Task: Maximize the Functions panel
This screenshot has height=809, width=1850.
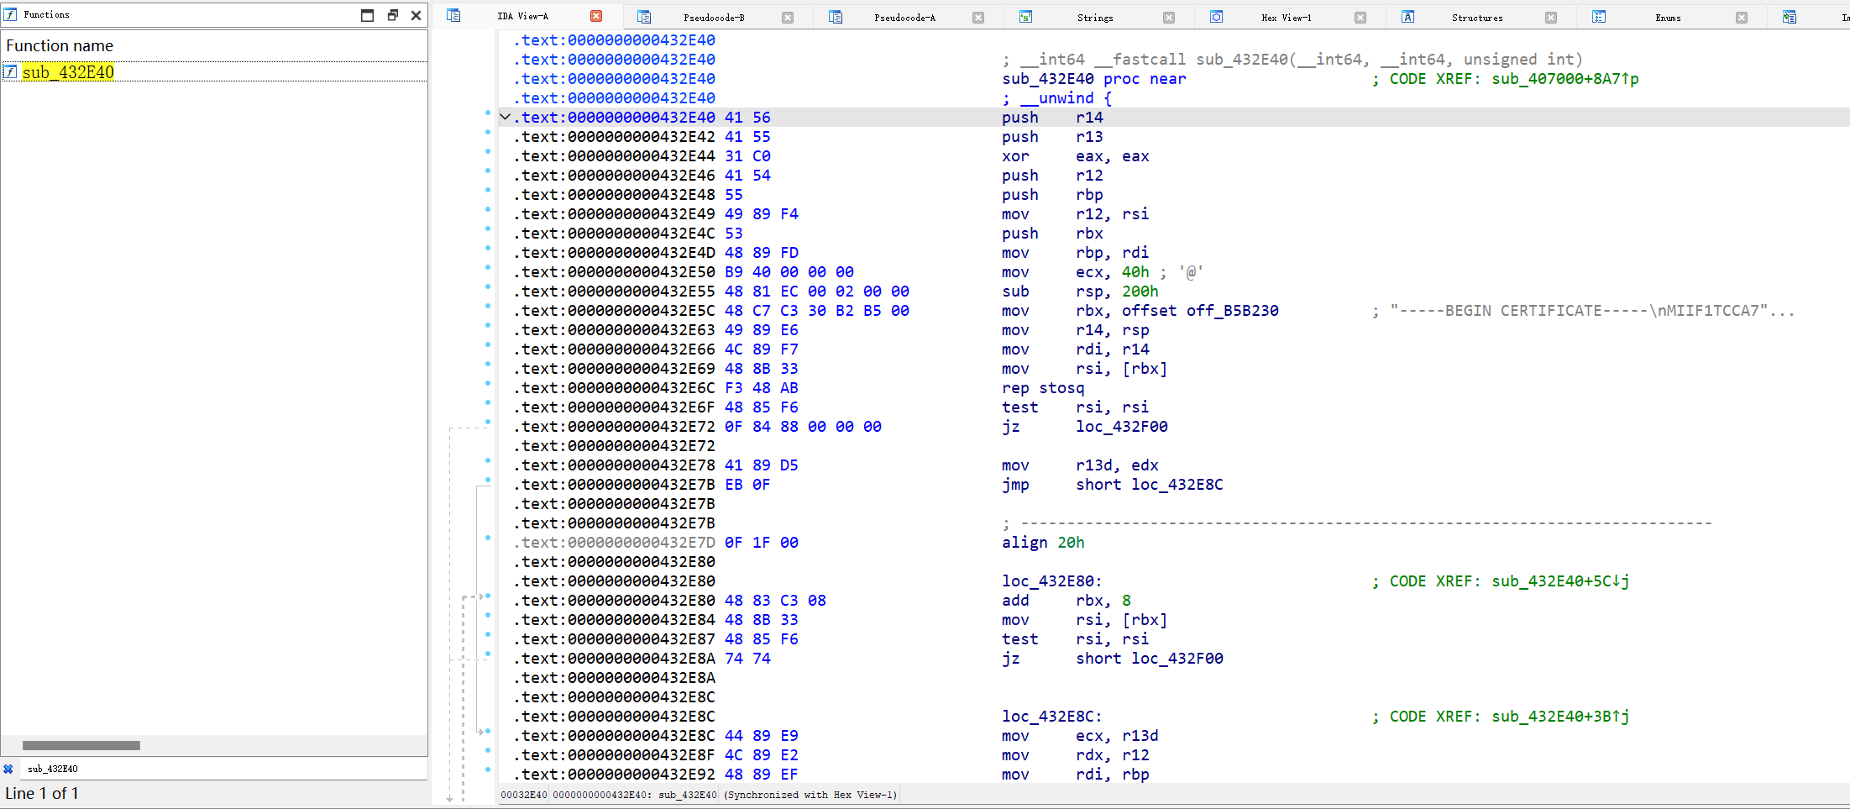Action: (367, 15)
